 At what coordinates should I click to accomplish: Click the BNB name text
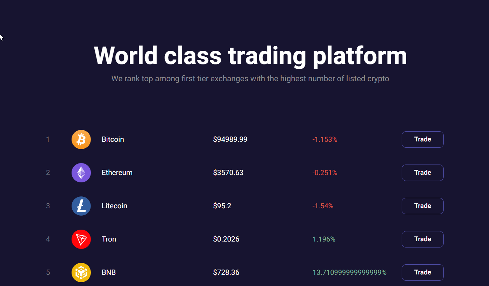(109, 272)
